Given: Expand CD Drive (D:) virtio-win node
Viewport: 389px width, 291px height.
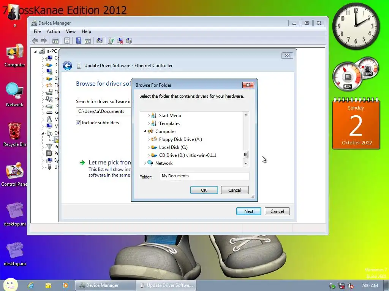Looking at the screenshot, I should tap(149, 155).
